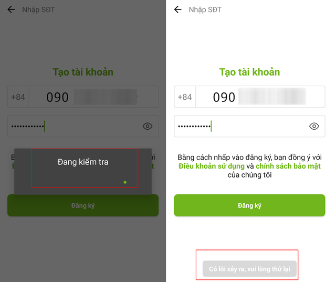Tap the Có lỗi xảy ra error toast
Screen dimensions: 336x282
249,269
